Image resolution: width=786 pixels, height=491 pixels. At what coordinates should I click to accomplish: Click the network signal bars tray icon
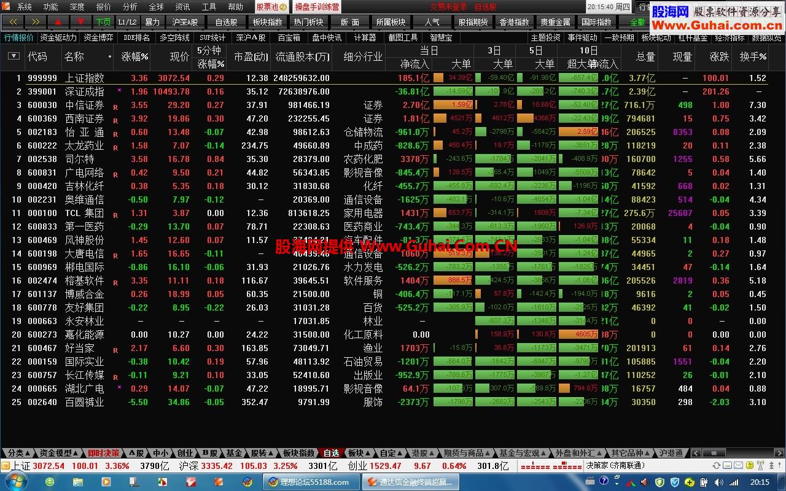click(734, 482)
